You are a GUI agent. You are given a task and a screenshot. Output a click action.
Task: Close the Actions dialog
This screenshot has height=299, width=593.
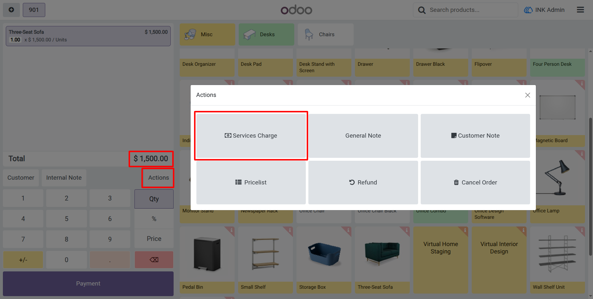(x=528, y=95)
